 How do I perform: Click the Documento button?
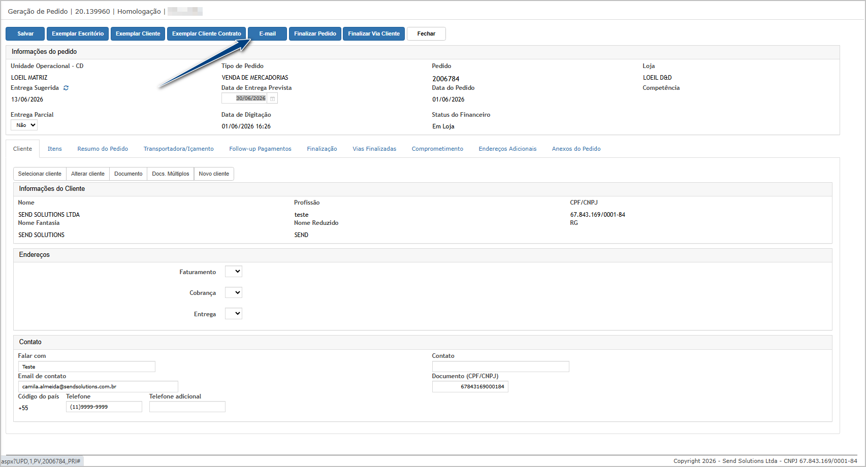129,174
